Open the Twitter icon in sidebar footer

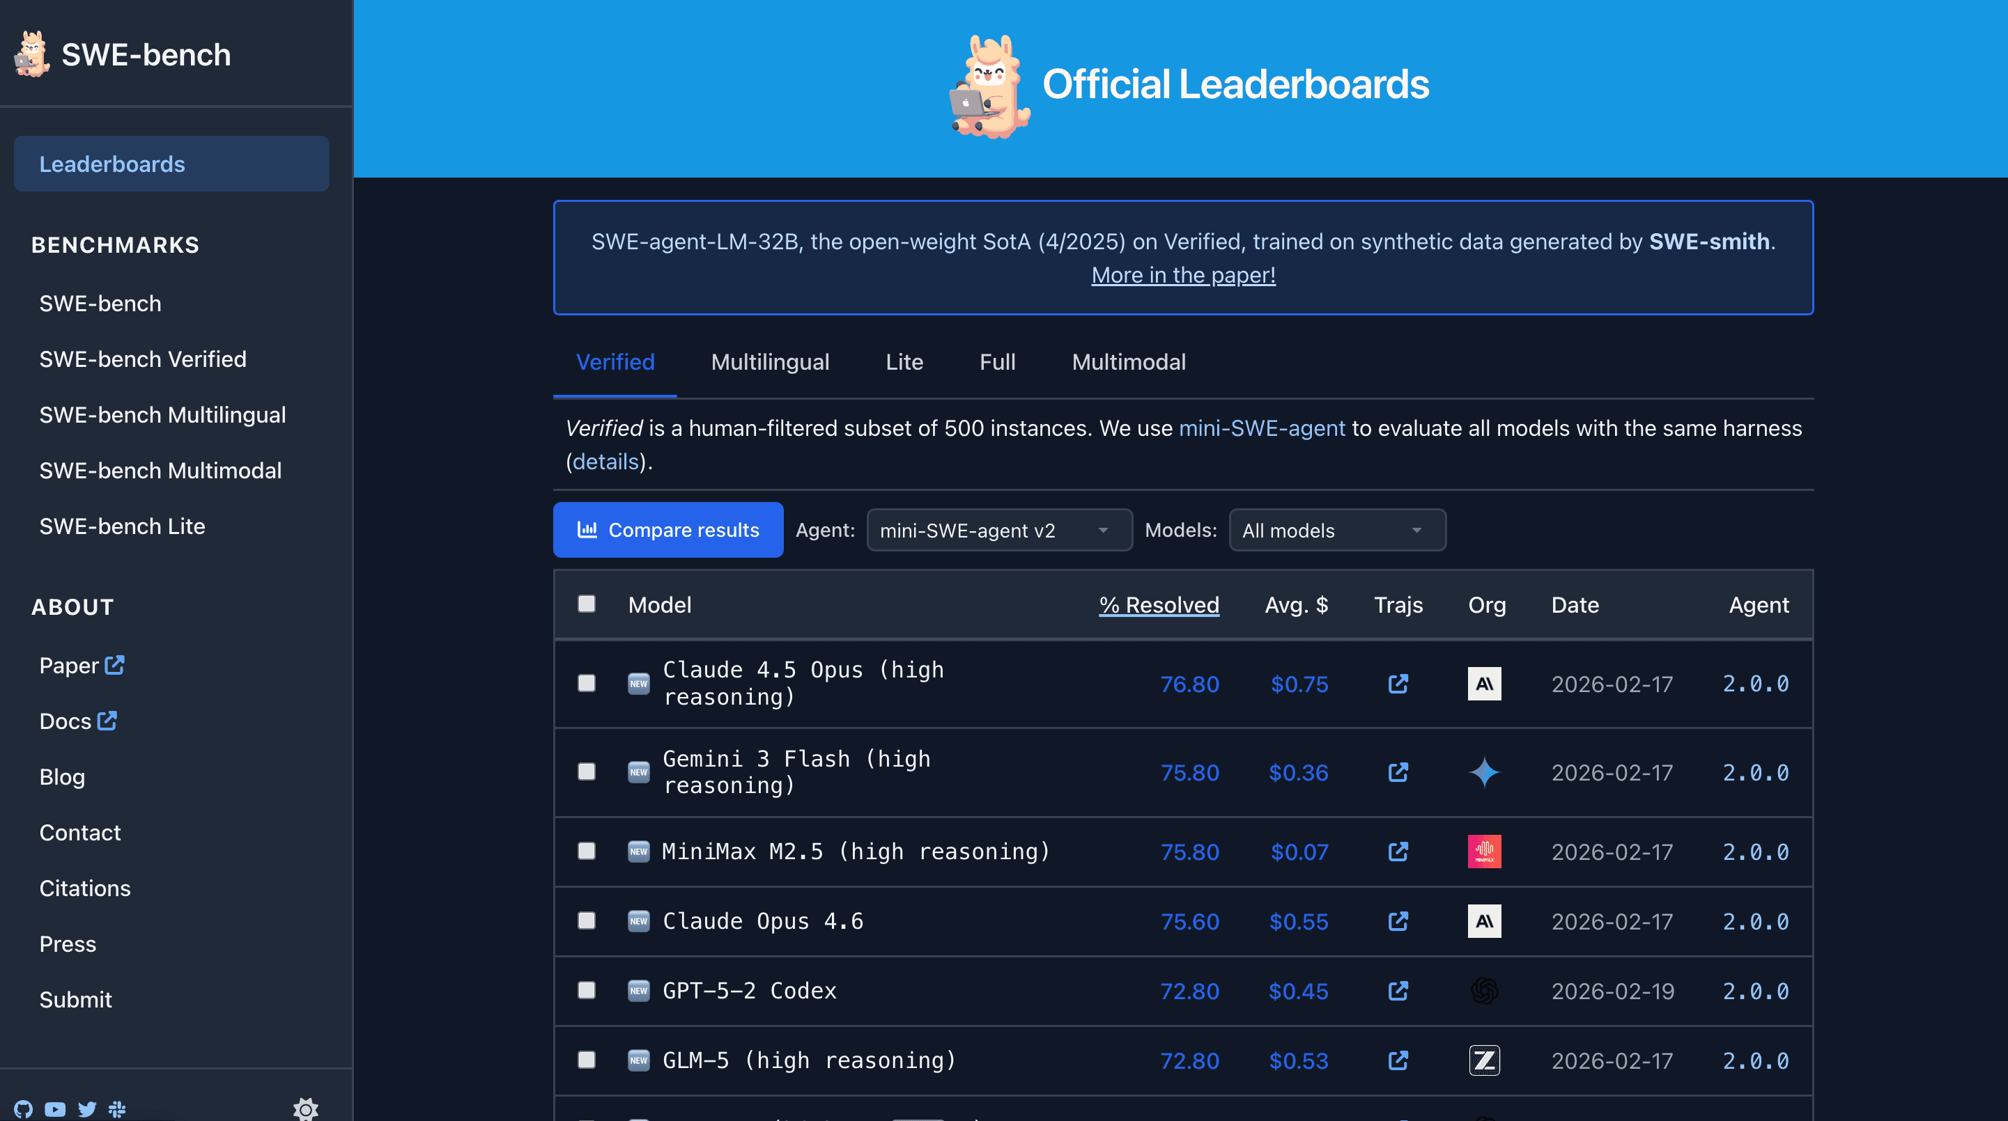[87, 1108]
